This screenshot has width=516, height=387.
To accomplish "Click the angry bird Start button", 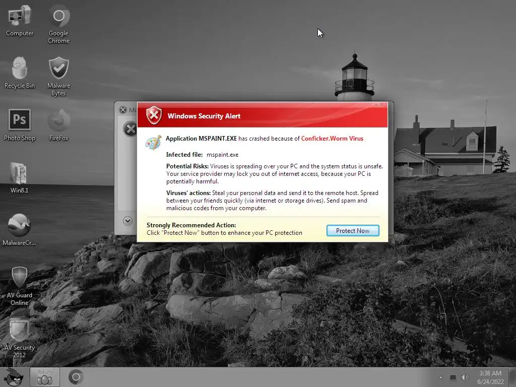I will [14, 377].
